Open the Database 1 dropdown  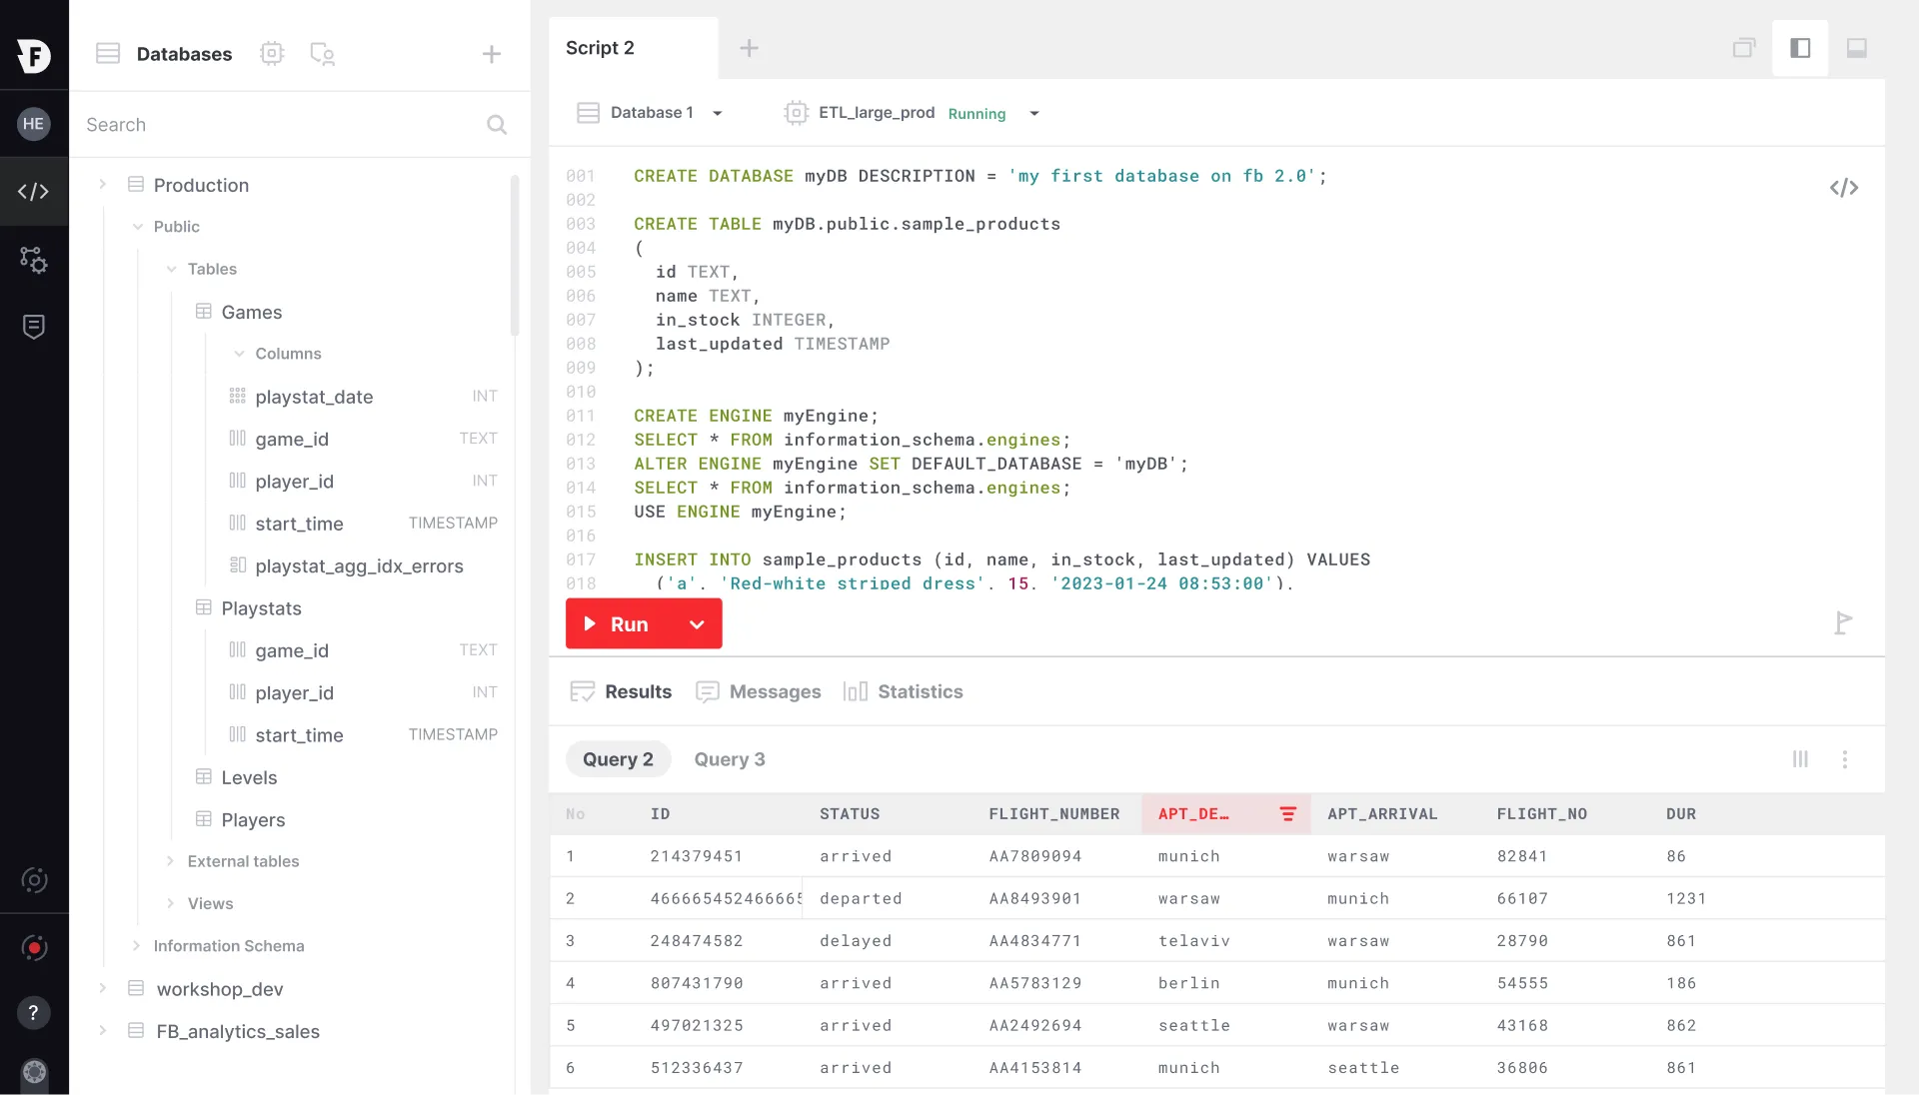[650, 113]
